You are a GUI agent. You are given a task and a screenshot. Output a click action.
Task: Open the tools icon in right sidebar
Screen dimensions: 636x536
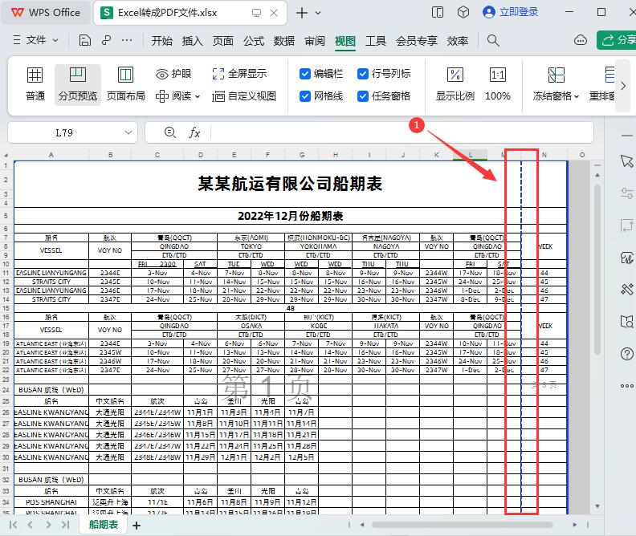click(626, 290)
